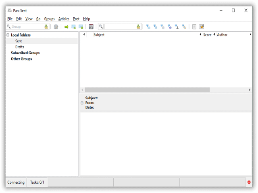Sort articles by Score column header
Image resolution: width=258 pixels, height=193 pixels.
pyautogui.click(x=207, y=35)
